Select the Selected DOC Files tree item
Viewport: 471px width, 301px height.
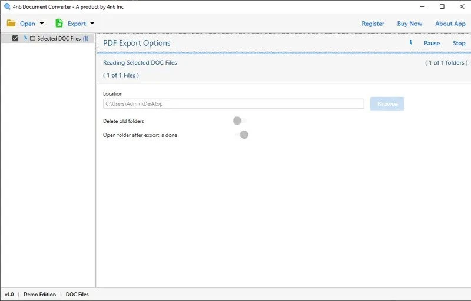click(59, 38)
